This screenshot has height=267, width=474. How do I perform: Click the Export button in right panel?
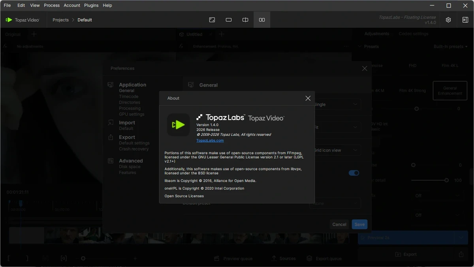(x=406, y=254)
